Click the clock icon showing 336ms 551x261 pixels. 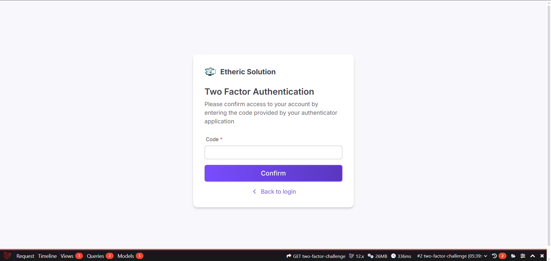[394, 256]
